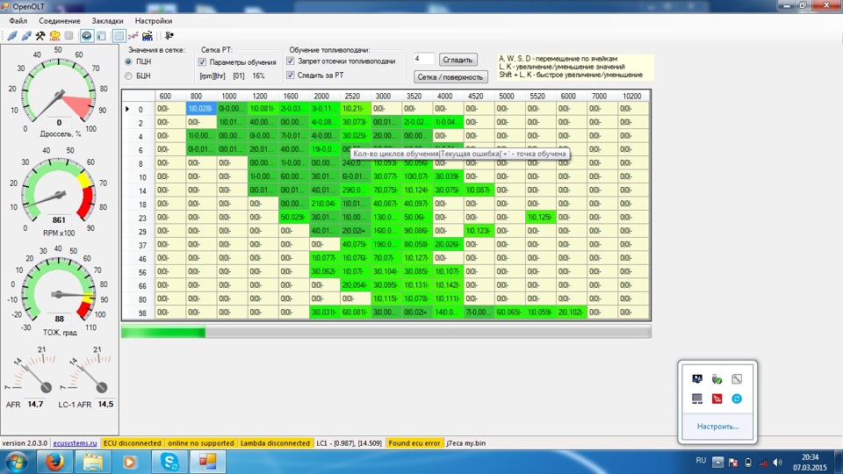This screenshot has width=843, height=474.
Task: Click the row header 98
Action: click(139, 312)
